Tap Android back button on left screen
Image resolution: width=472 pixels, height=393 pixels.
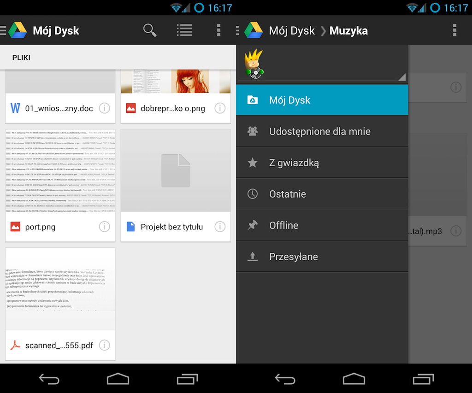[49, 379]
